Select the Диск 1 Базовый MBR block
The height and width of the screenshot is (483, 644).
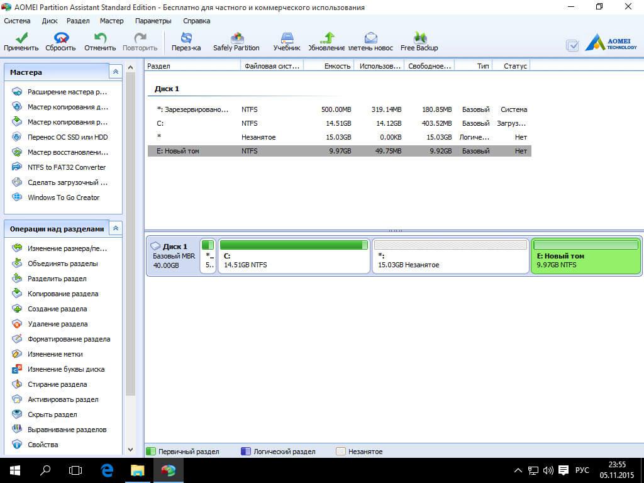174,257
